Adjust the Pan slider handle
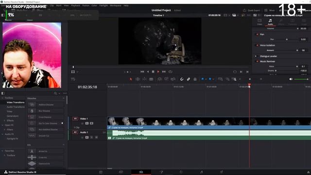 [287, 39]
